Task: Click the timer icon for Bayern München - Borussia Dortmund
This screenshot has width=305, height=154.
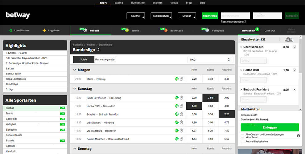Action: 181,139
